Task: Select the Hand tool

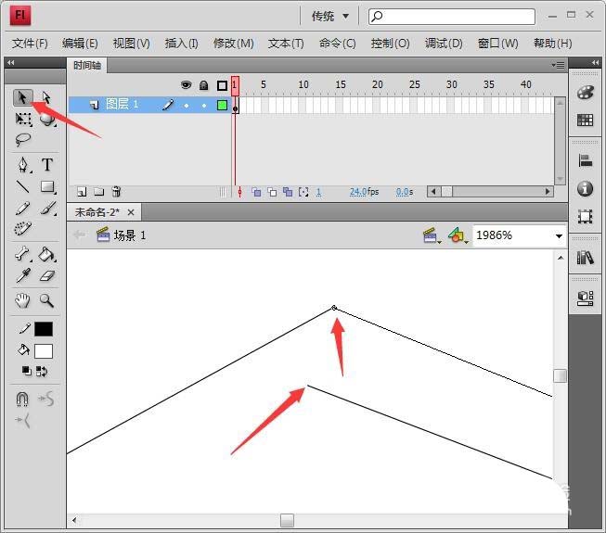Action: (22, 300)
